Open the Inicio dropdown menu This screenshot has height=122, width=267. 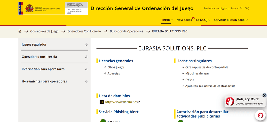(167, 20)
